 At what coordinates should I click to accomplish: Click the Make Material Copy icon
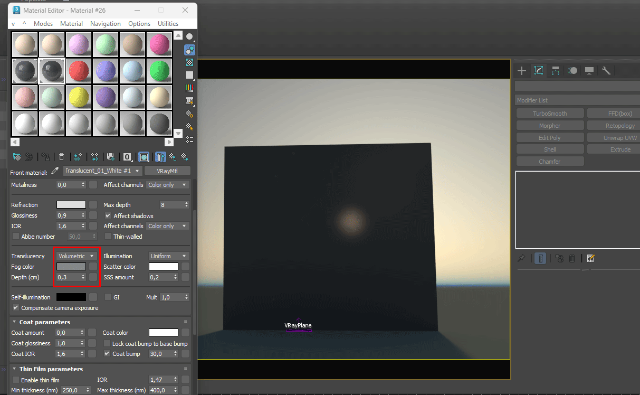click(x=78, y=157)
